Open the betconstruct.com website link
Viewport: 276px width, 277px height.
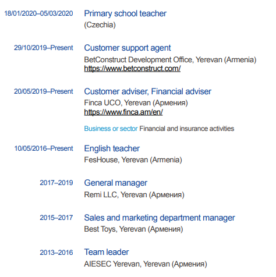(x=132, y=69)
